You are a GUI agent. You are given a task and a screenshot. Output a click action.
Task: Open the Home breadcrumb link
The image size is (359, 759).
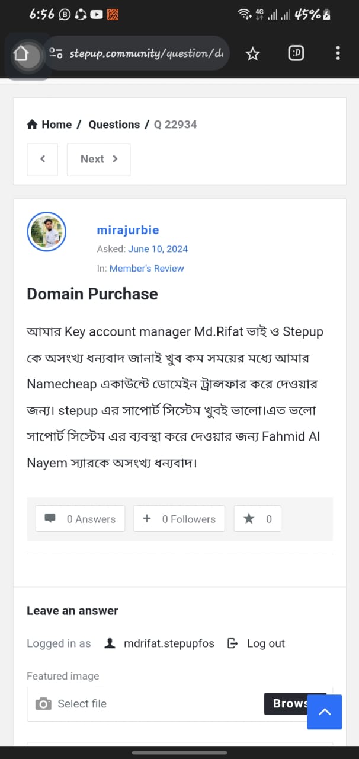click(x=50, y=125)
